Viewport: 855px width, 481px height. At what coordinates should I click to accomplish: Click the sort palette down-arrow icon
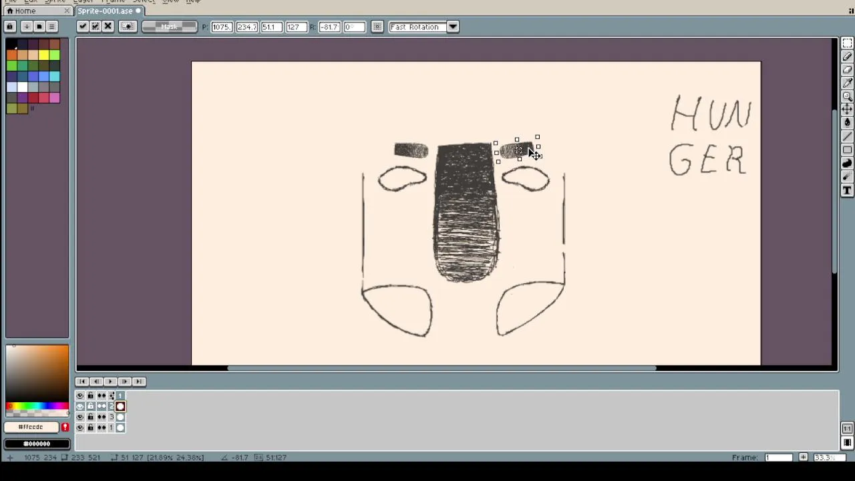[x=26, y=27]
